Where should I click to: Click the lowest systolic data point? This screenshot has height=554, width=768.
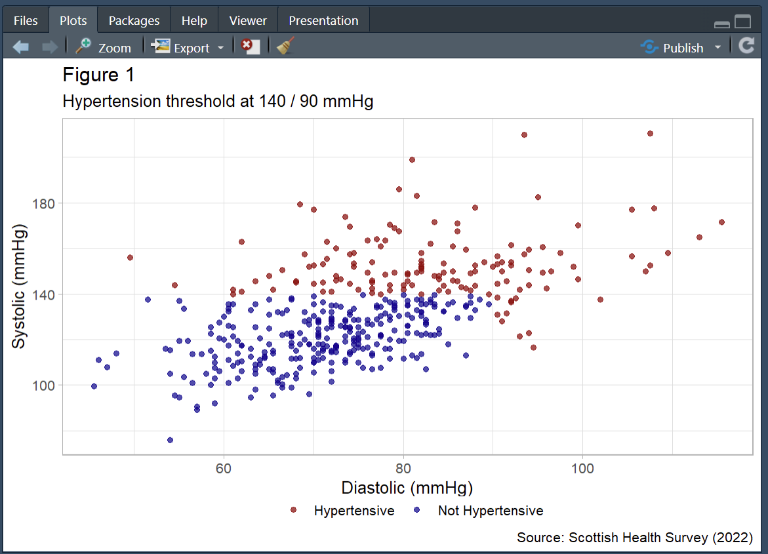170,440
